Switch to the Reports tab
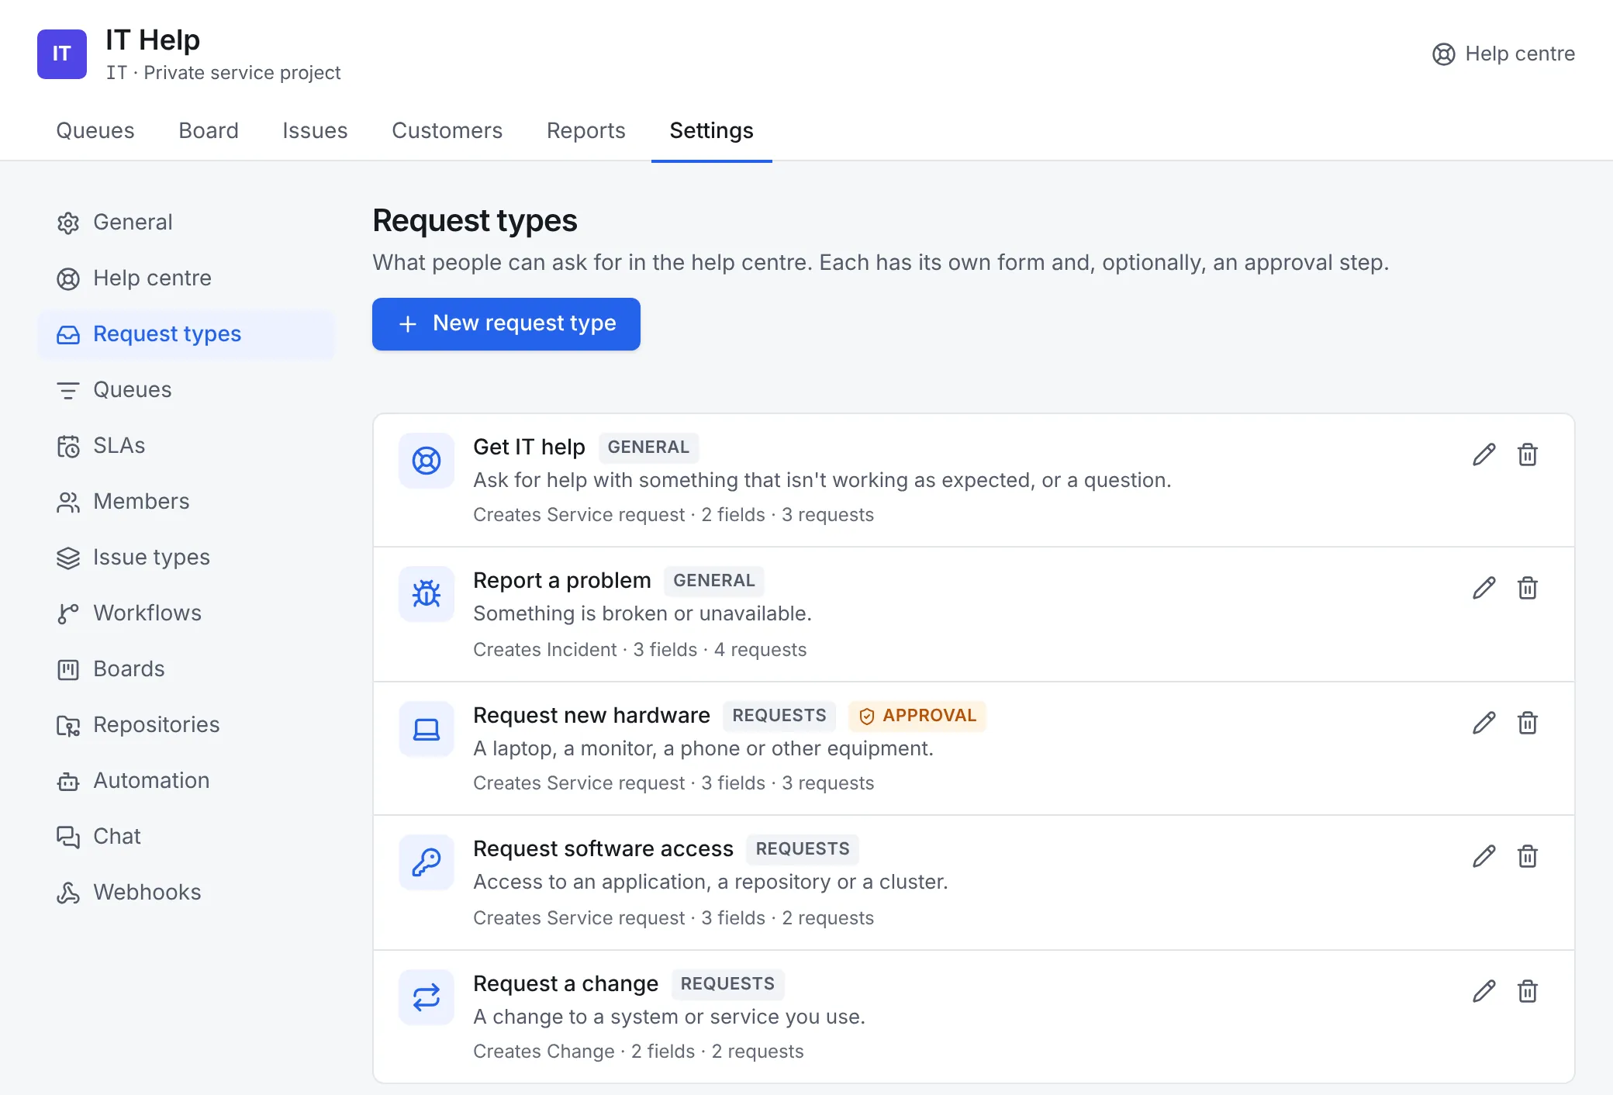 pos(586,130)
